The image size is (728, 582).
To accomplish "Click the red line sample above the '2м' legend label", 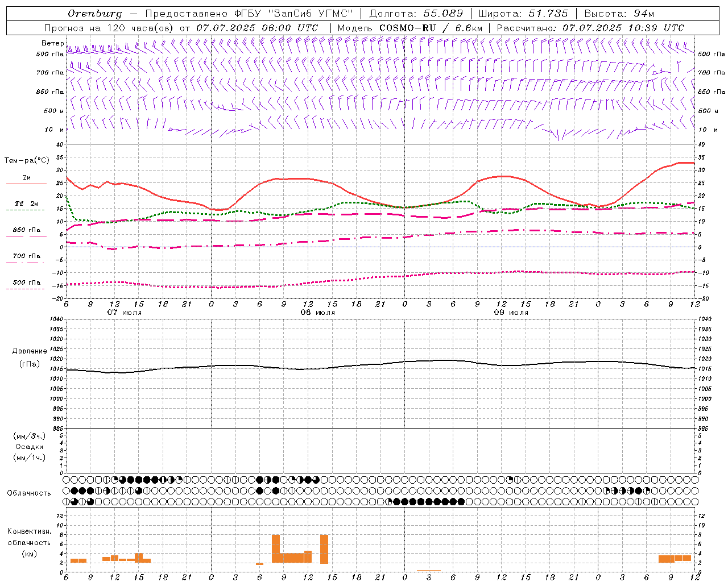I will coord(26,184).
